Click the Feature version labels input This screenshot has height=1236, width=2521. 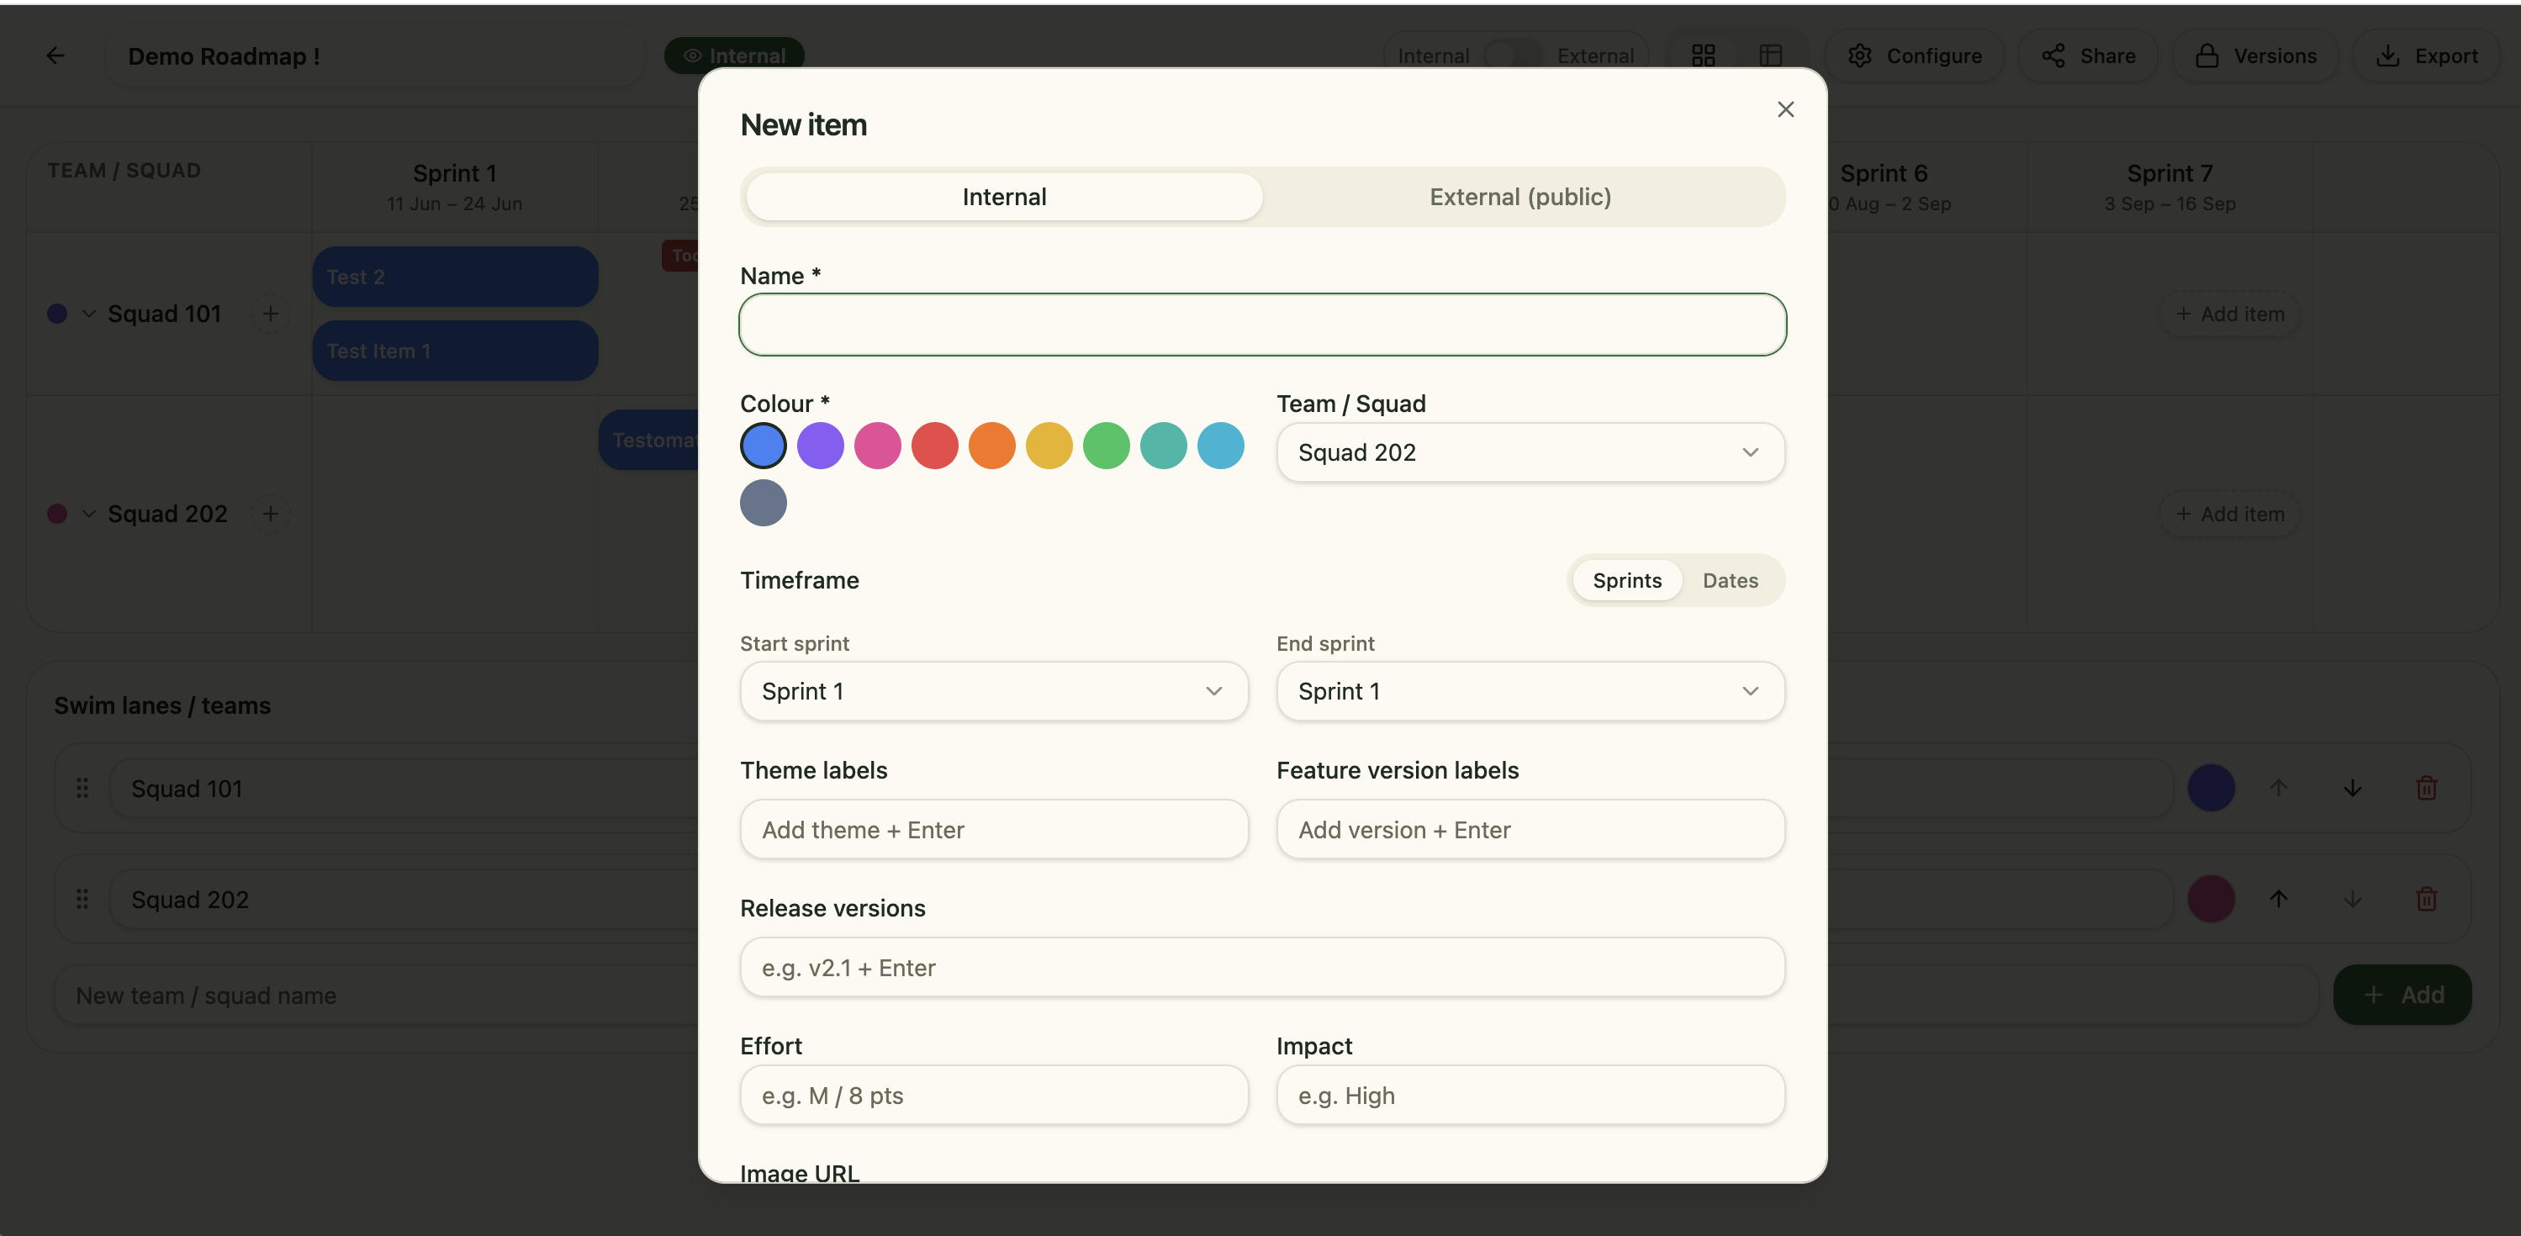[1530, 830]
